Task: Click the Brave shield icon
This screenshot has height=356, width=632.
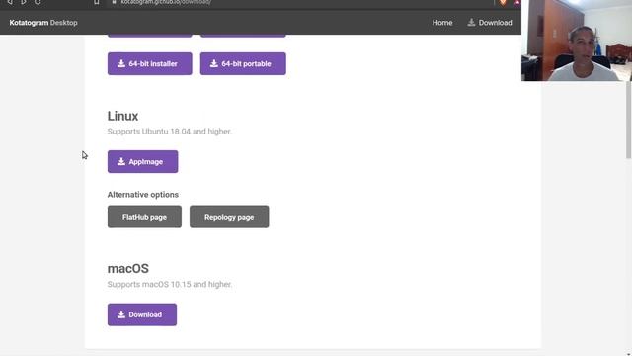Action: [x=503, y=2]
